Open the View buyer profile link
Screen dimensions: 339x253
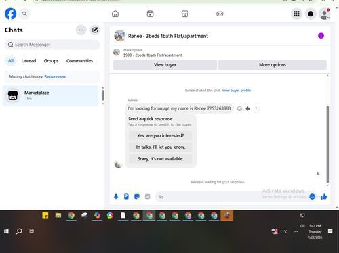pyautogui.click(x=237, y=91)
